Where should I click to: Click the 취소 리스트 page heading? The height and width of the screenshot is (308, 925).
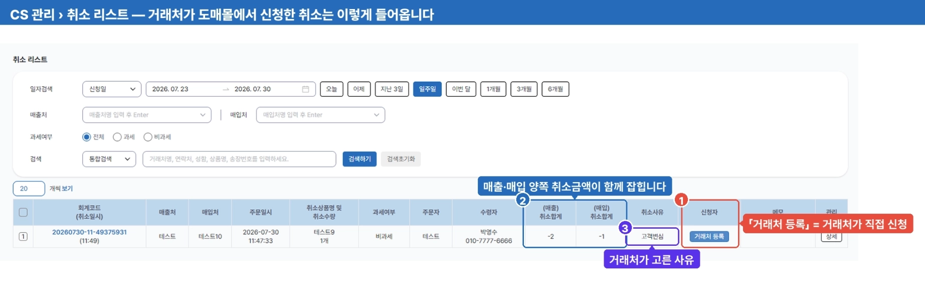[x=30, y=59]
